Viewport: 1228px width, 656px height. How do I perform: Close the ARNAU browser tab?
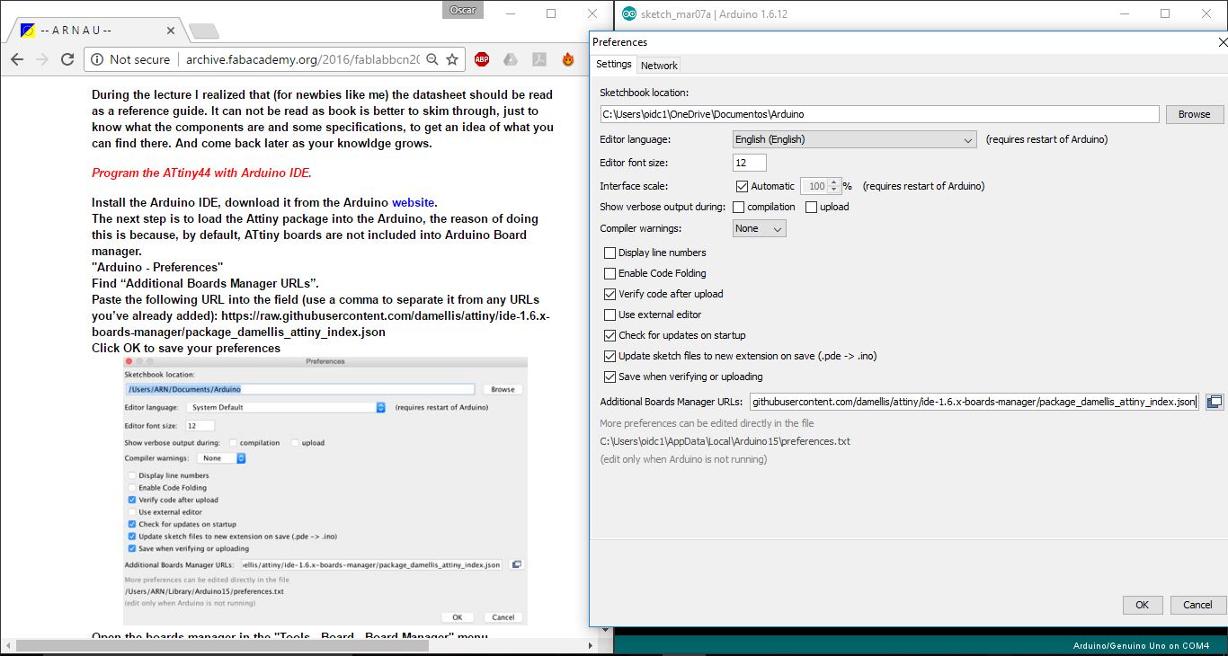[171, 30]
